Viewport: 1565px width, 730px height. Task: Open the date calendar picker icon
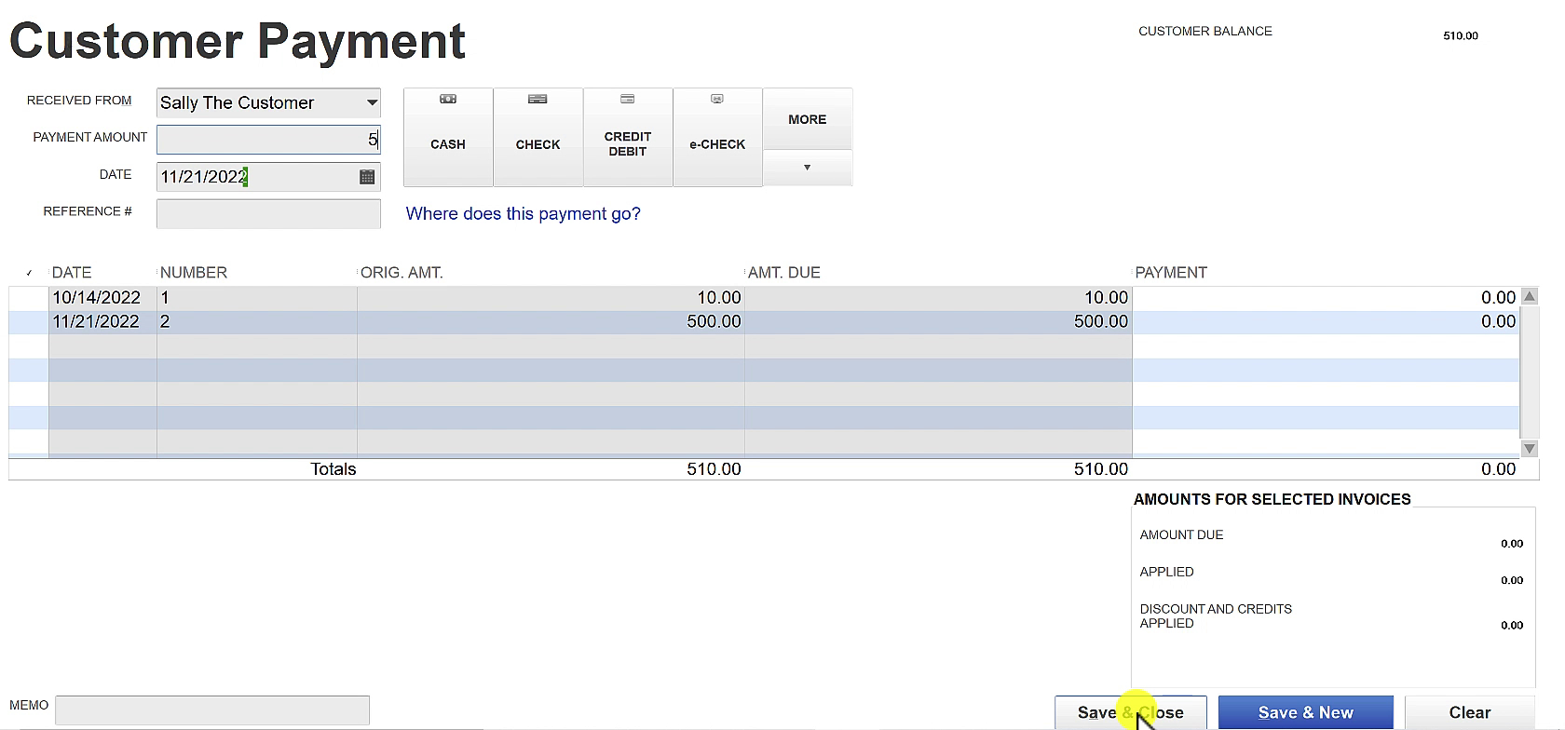(x=367, y=177)
